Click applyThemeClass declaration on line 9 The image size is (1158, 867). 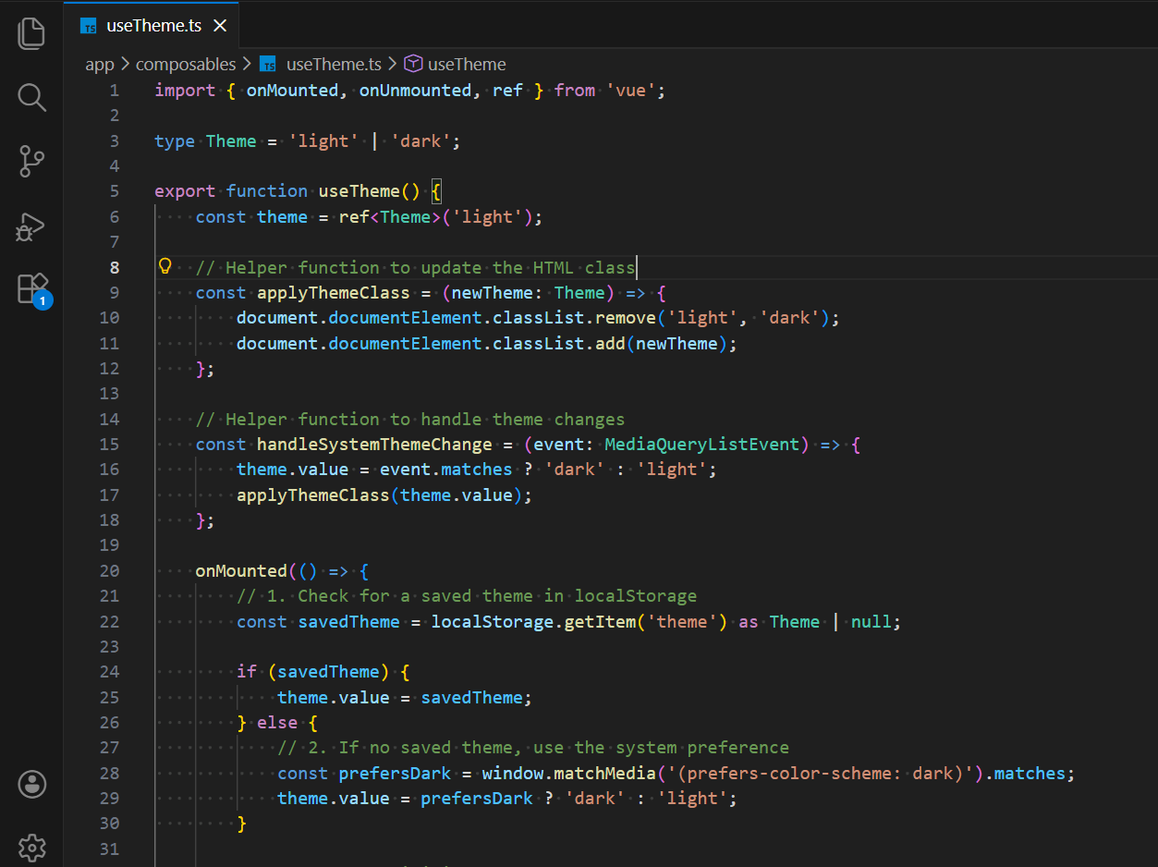click(x=333, y=293)
